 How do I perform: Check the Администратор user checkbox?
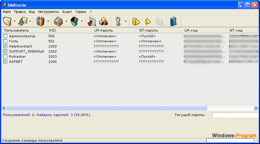(5, 36)
